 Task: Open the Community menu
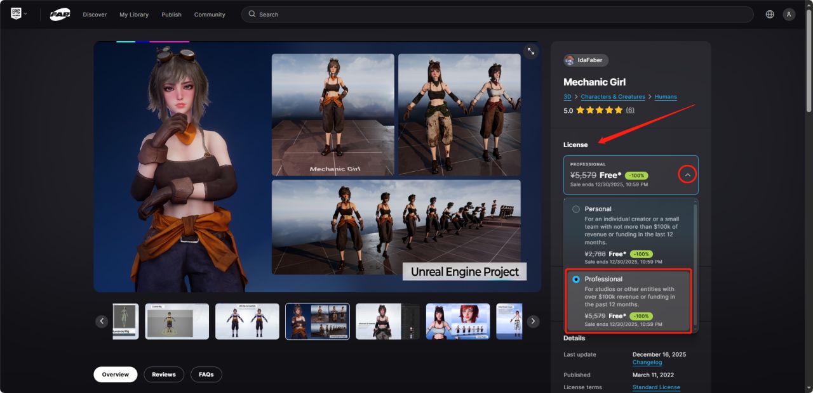210,15
